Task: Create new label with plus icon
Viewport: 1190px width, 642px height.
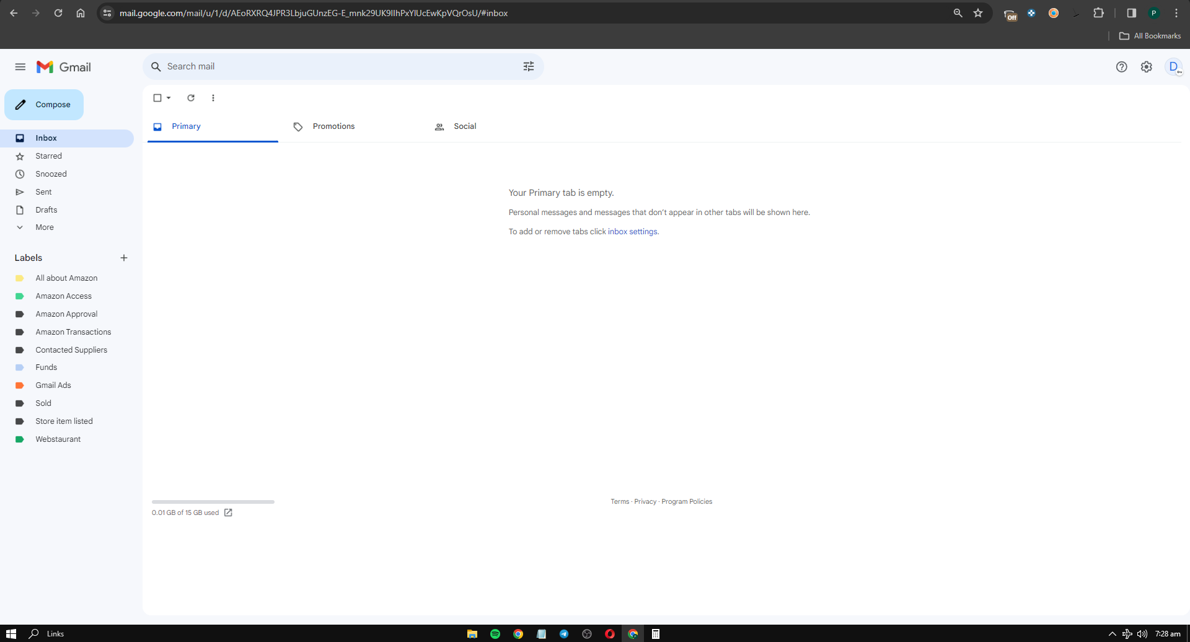Action: [124, 258]
